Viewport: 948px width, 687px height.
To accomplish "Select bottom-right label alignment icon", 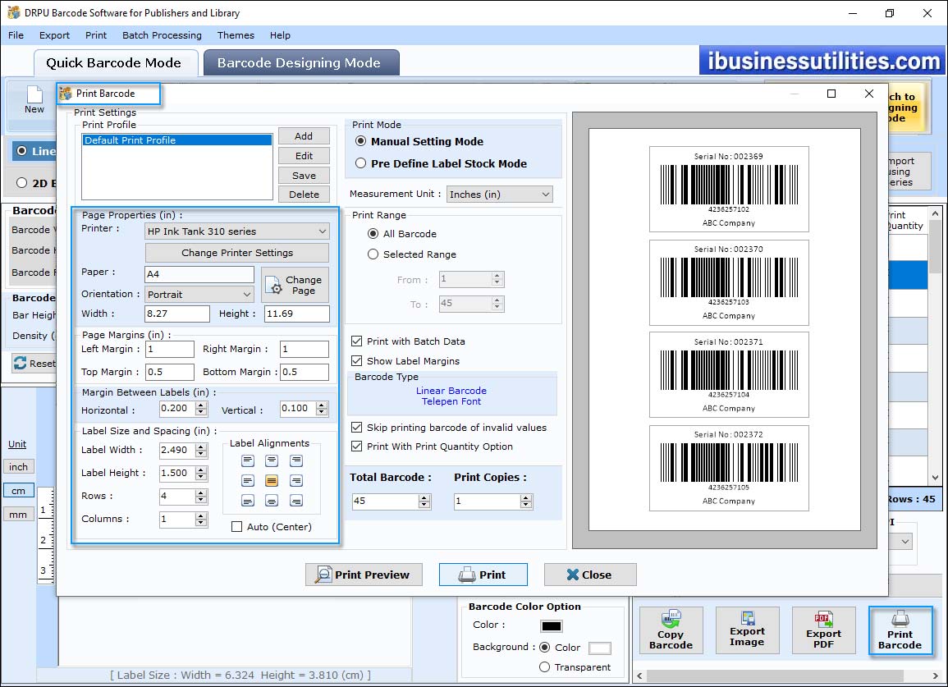I will [x=296, y=501].
